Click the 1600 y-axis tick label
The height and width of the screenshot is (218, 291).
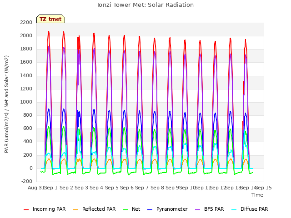26,62
